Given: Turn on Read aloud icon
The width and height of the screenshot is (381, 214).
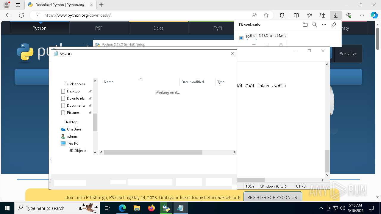Looking at the screenshot, I should tap(254, 15).
